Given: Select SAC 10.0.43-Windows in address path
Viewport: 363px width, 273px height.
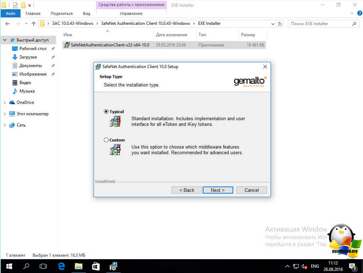Looking at the screenshot, I should tap(73, 23).
